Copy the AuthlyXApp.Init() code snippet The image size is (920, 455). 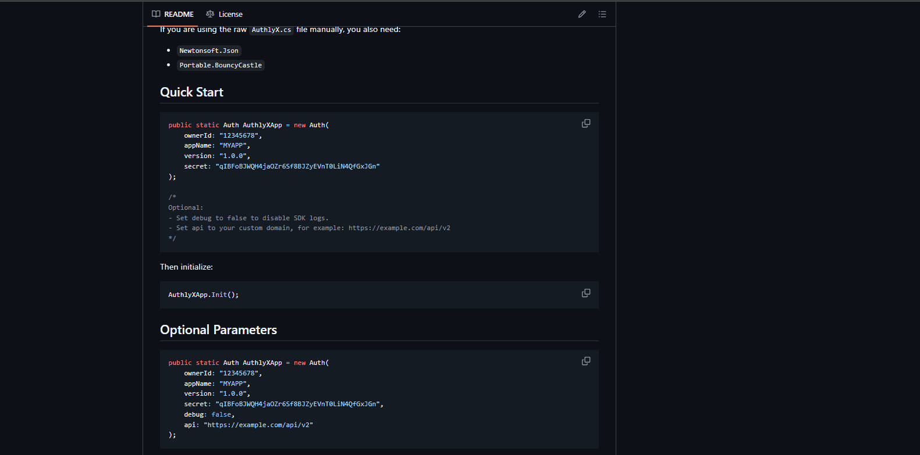(586, 293)
